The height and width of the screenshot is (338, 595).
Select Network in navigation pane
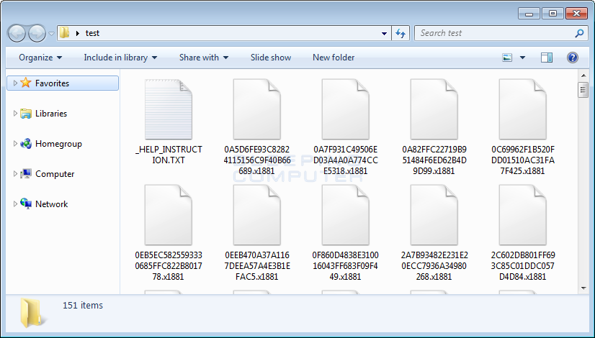pos(51,204)
